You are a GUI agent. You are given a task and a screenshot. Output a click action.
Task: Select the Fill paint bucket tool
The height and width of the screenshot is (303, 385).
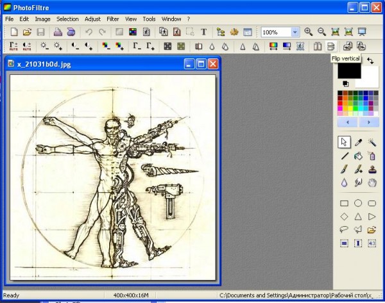pos(358,156)
